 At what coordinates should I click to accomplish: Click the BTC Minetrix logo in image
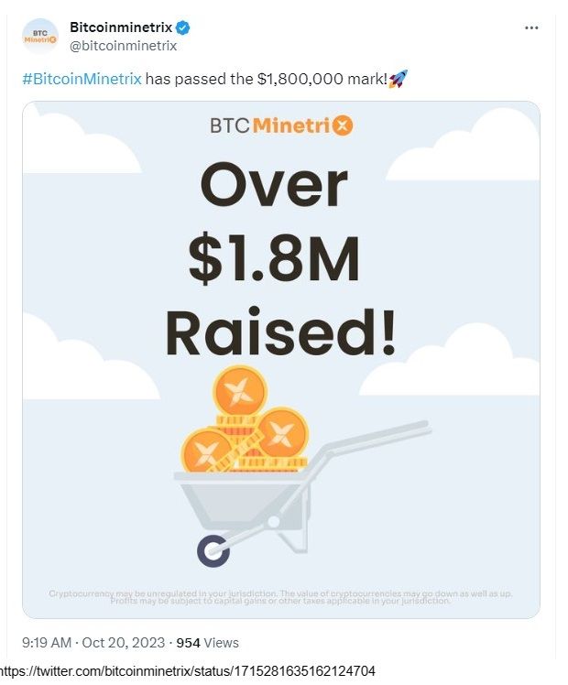[x=281, y=125]
